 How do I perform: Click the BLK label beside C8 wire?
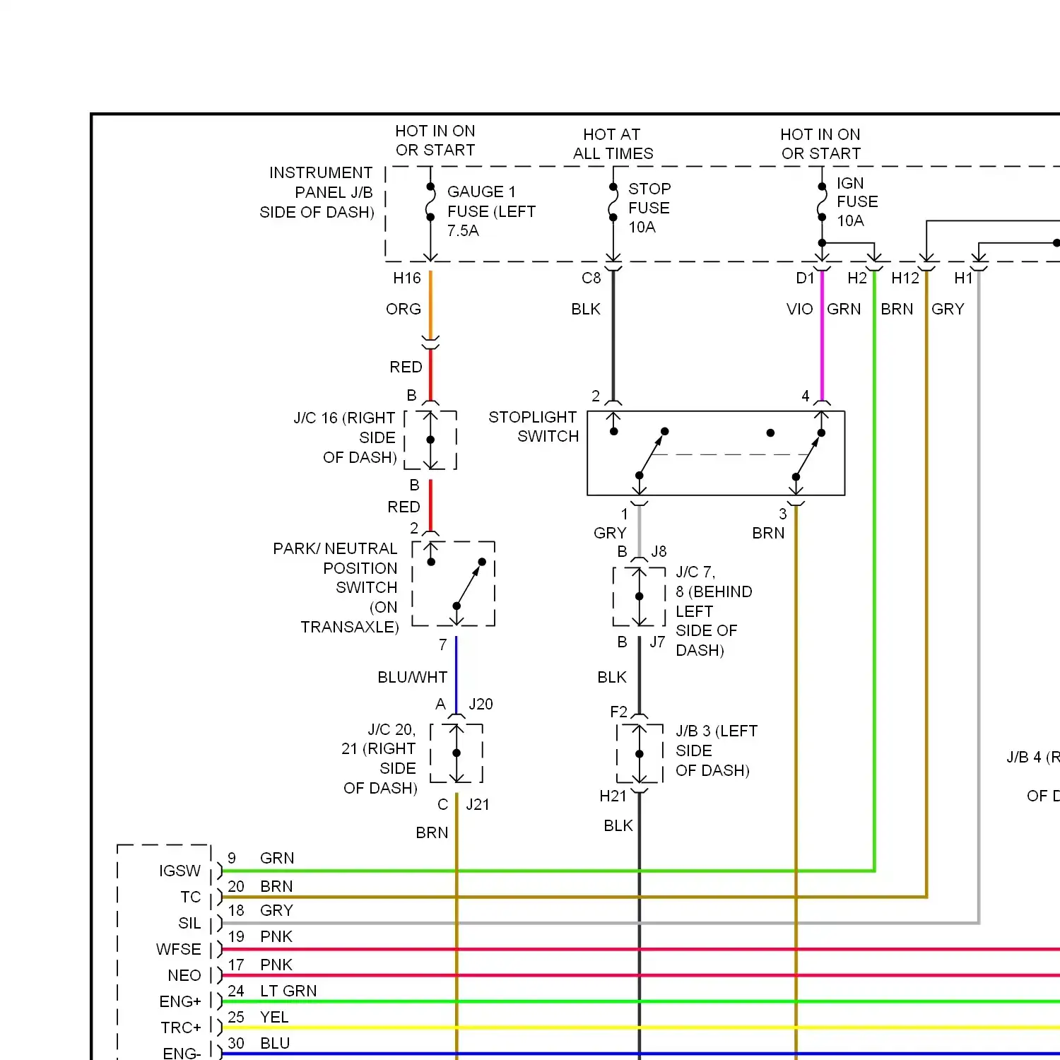[x=586, y=310]
